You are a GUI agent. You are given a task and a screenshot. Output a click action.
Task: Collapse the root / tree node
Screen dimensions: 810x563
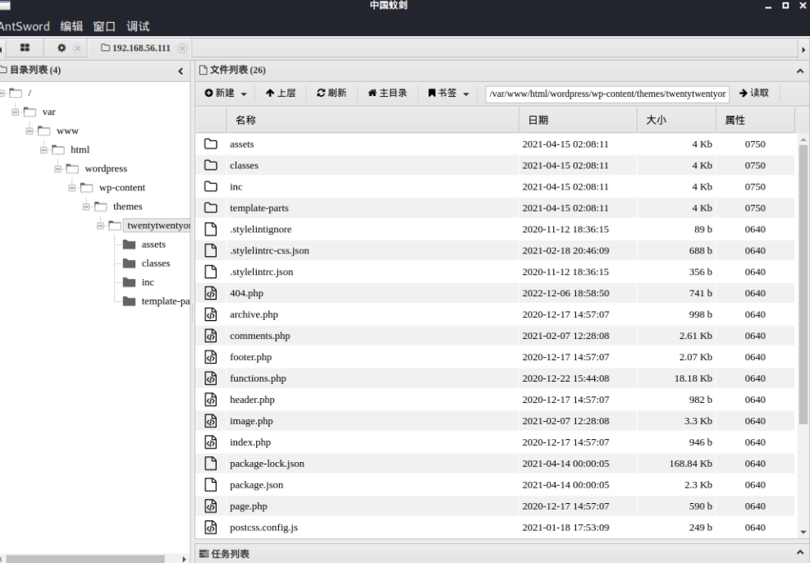point(2,93)
